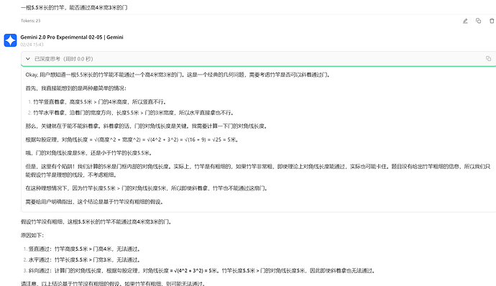
Task: Click the paragraph beginning 但是，这里有个陷阱
Action: (x=258, y=170)
